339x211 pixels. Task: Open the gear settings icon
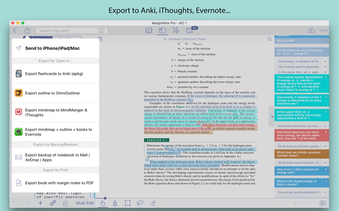(x=53, y=203)
